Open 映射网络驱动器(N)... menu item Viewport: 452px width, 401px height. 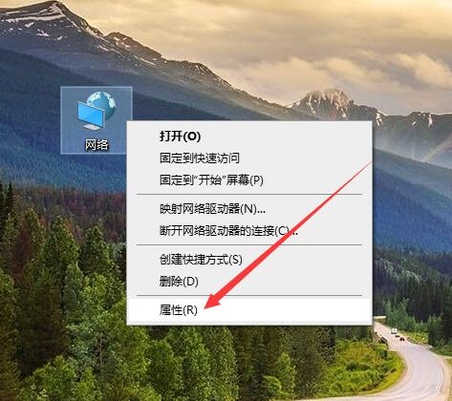[212, 209]
